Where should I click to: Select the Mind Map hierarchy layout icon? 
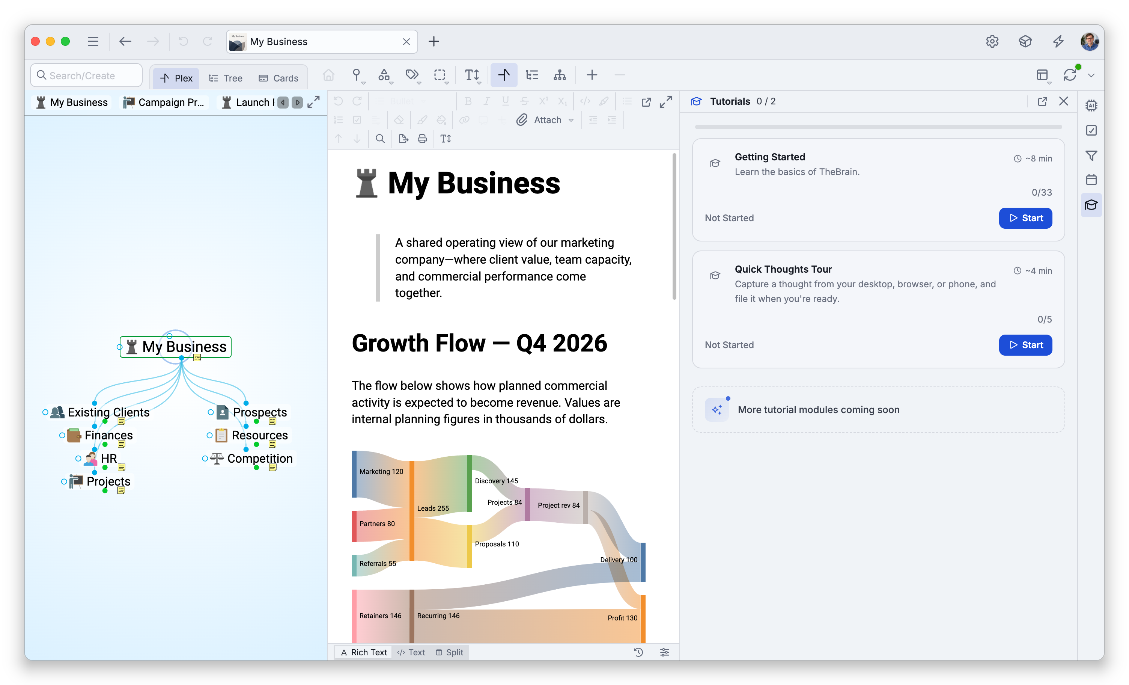click(x=560, y=75)
